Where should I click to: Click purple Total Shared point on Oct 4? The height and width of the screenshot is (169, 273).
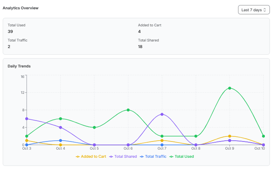pyautogui.click(x=60, y=127)
